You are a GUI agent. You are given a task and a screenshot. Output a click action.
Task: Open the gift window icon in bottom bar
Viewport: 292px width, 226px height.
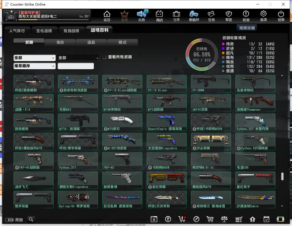tap(154, 219)
